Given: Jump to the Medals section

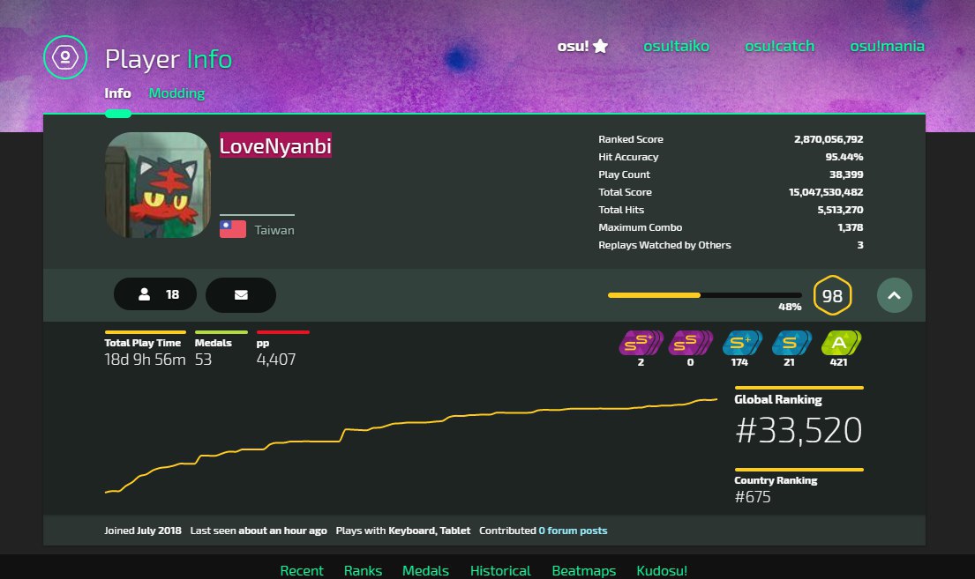Looking at the screenshot, I should [x=425, y=570].
